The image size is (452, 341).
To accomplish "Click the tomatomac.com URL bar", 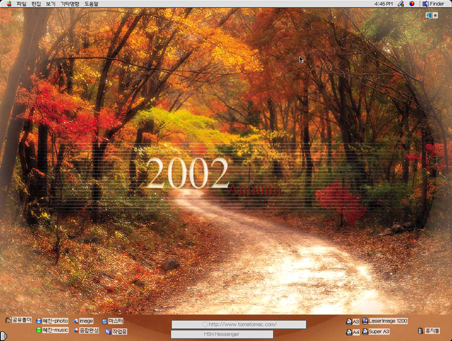I will [x=239, y=325].
